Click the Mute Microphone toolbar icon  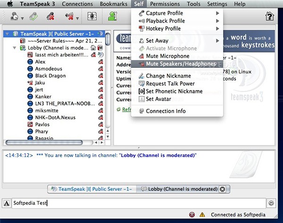pos(50,16)
